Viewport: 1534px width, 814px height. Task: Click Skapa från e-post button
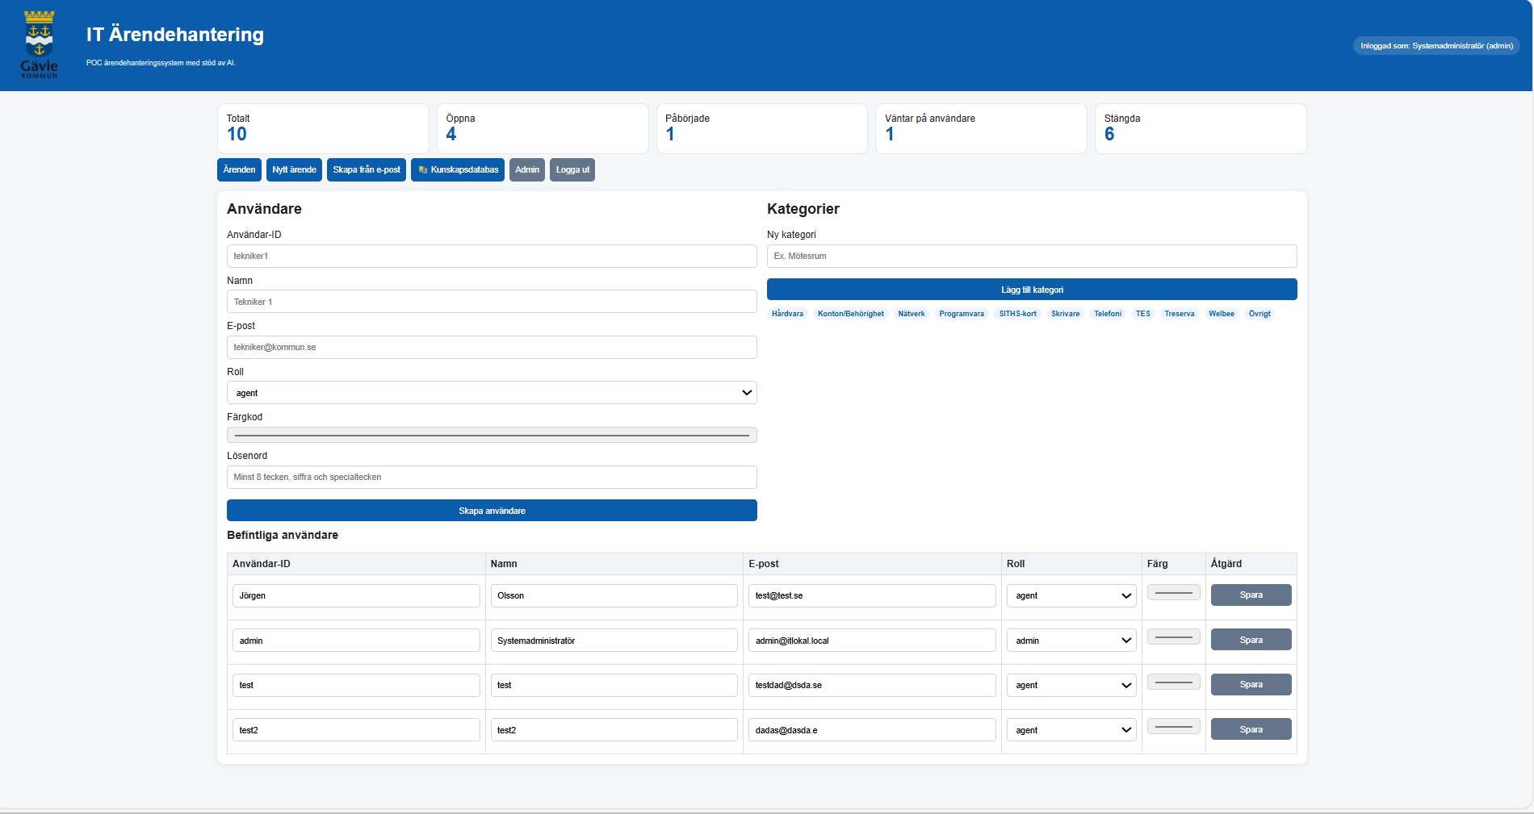(x=367, y=170)
